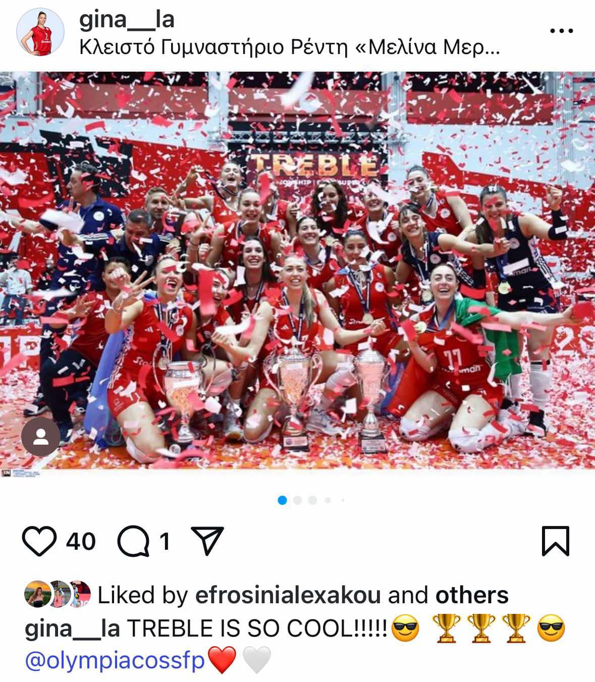Image resolution: width=595 pixels, height=682 pixels.
Task: Share post with paper plane icon
Action: tap(207, 541)
